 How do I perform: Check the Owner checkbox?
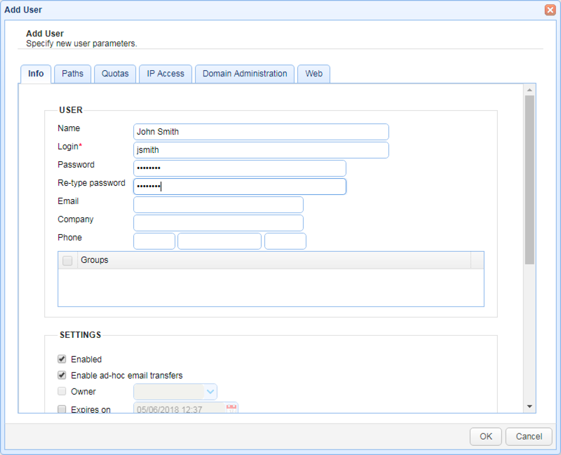62,391
